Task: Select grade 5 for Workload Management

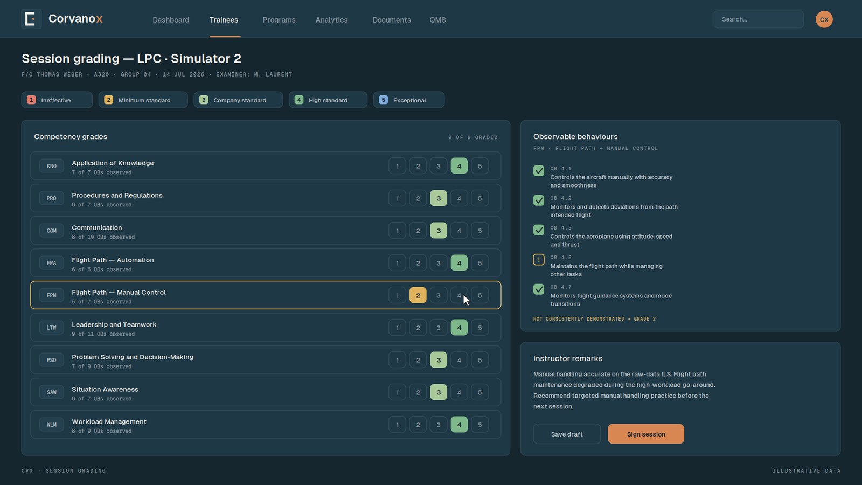Action: point(480,425)
